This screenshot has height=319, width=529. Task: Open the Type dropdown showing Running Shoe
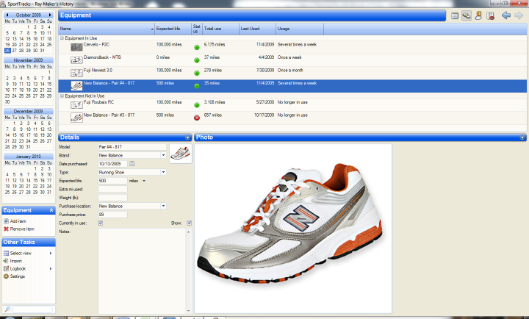point(163,172)
